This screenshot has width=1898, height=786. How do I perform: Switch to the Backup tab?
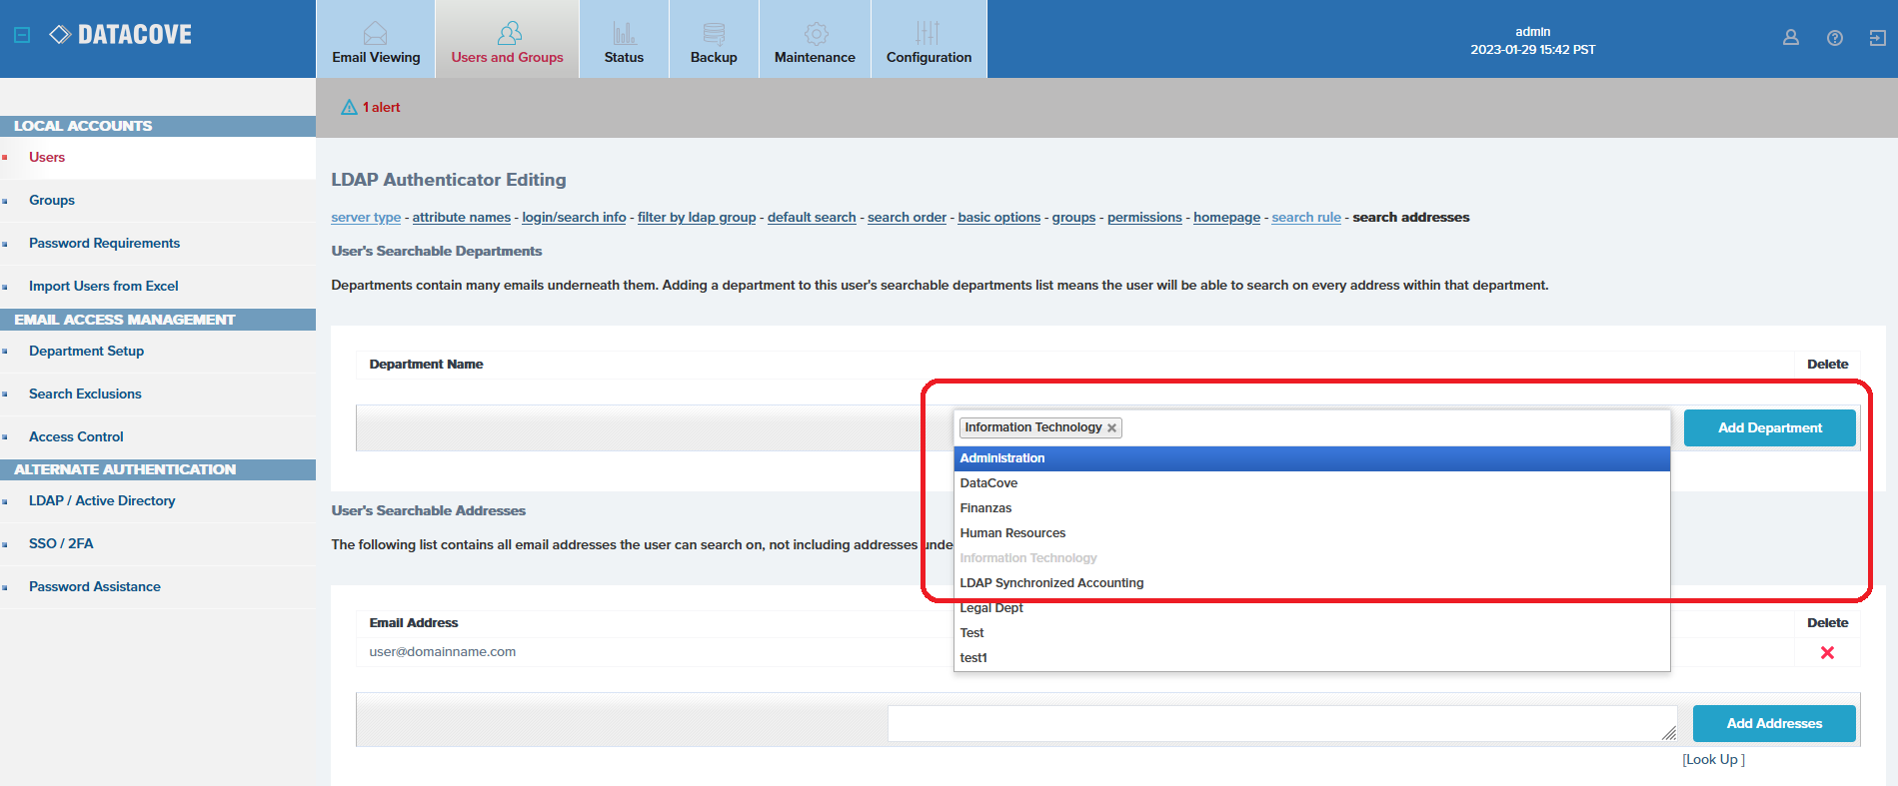(714, 40)
